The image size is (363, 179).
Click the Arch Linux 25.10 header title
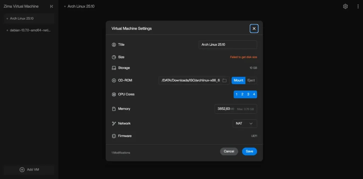(81, 6)
